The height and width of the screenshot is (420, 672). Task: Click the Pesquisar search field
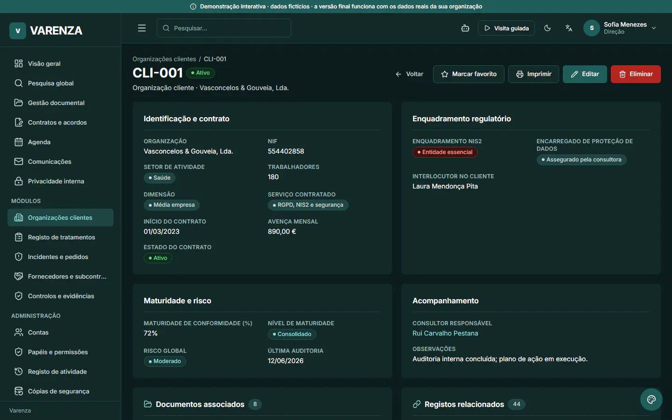224,28
